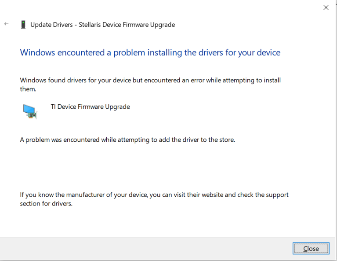Click the back arrow in the dialog header
The width and height of the screenshot is (337, 261).
tap(6, 24)
